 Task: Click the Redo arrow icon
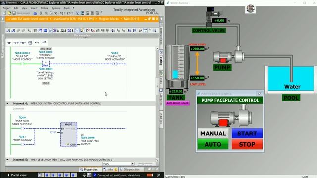(69, 13)
